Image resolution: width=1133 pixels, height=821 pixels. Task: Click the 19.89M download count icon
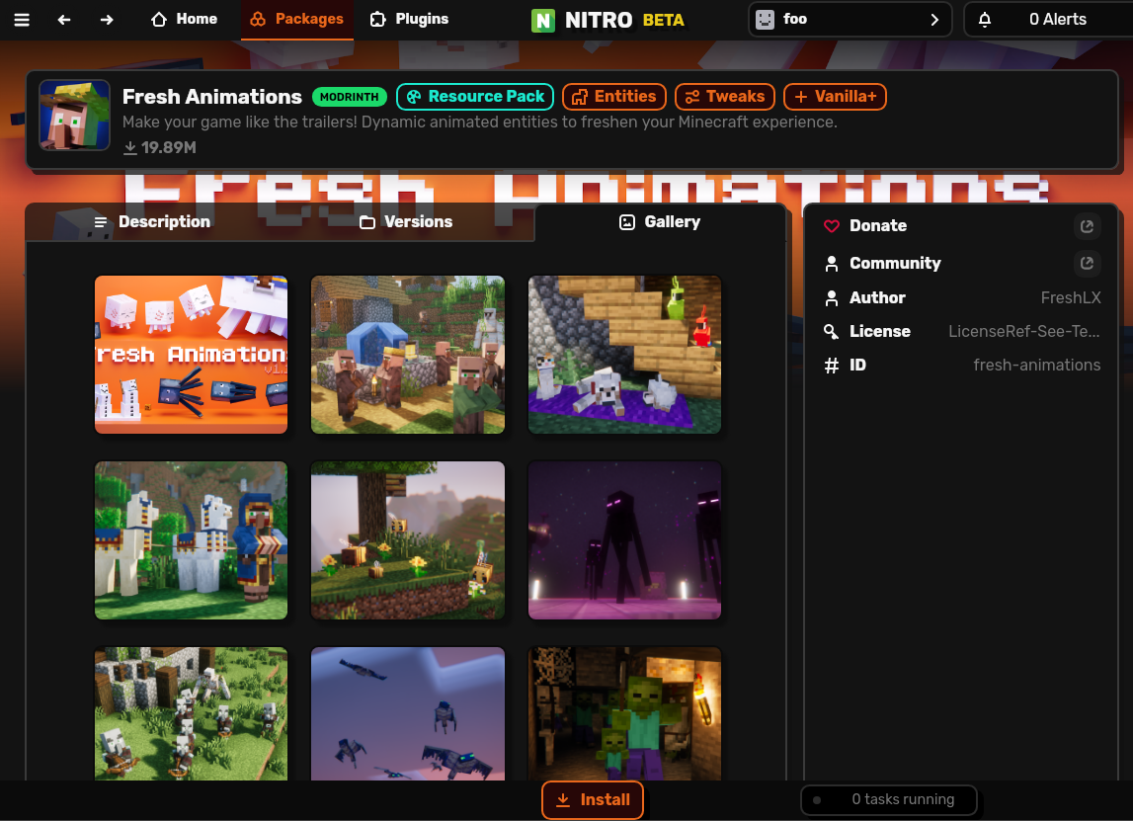tap(130, 147)
